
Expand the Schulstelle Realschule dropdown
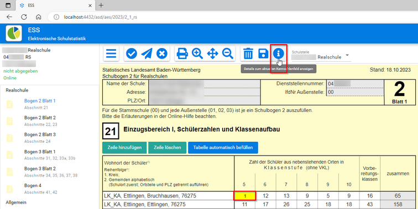pyautogui.click(x=347, y=55)
